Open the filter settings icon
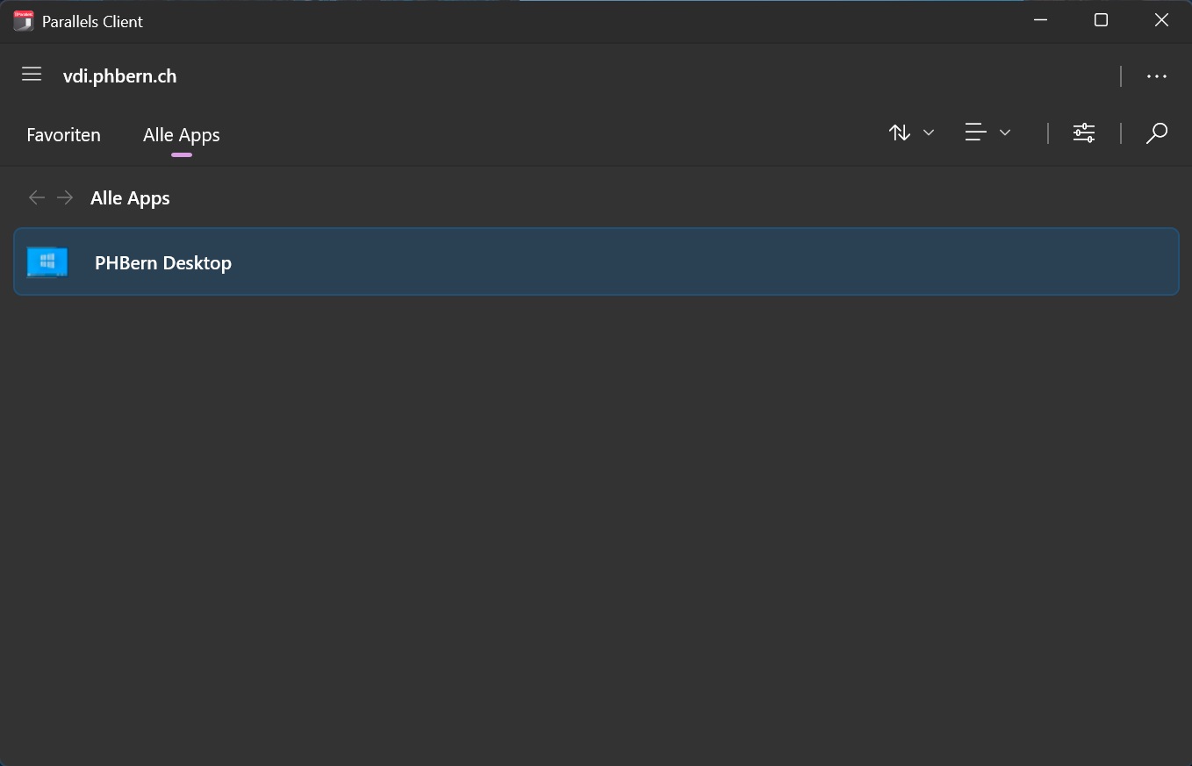 [1083, 132]
